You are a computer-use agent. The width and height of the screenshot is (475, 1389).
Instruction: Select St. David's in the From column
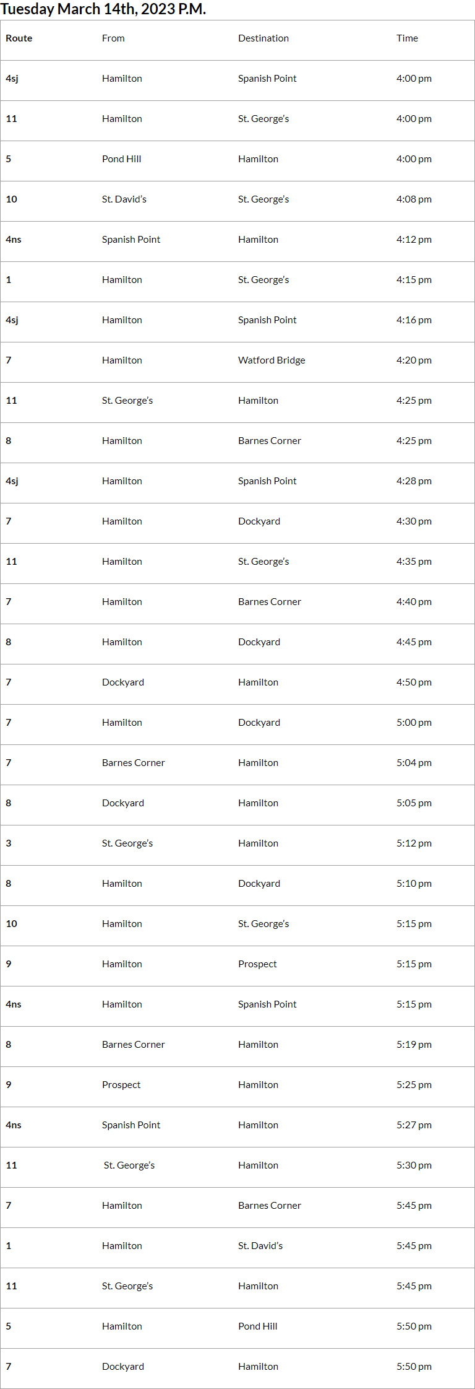[124, 199]
